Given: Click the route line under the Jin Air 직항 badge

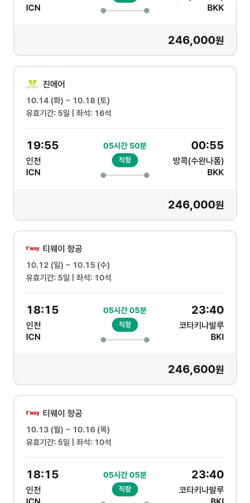Looking at the screenshot, I should (125, 175).
